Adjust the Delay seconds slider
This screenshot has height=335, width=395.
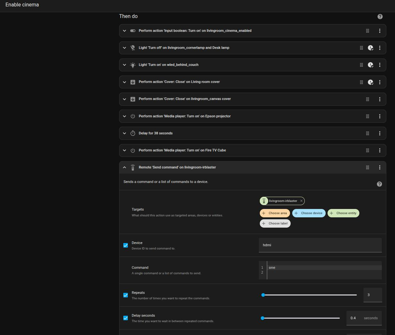[301, 318]
